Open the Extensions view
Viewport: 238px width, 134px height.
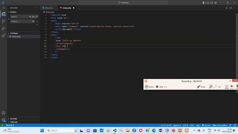[x=3, y=35]
